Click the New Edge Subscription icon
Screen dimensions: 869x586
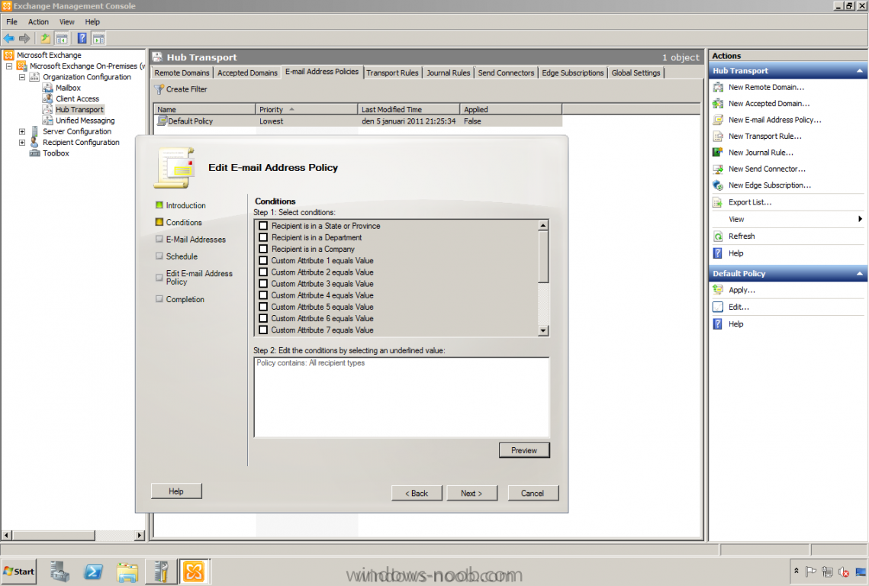point(718,185)
